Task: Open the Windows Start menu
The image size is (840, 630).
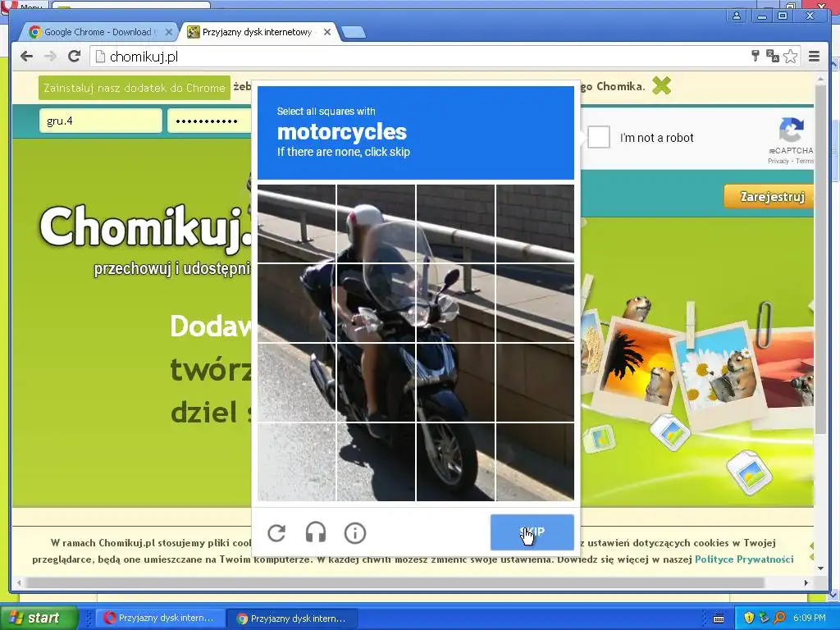Action: coord(39,618)
